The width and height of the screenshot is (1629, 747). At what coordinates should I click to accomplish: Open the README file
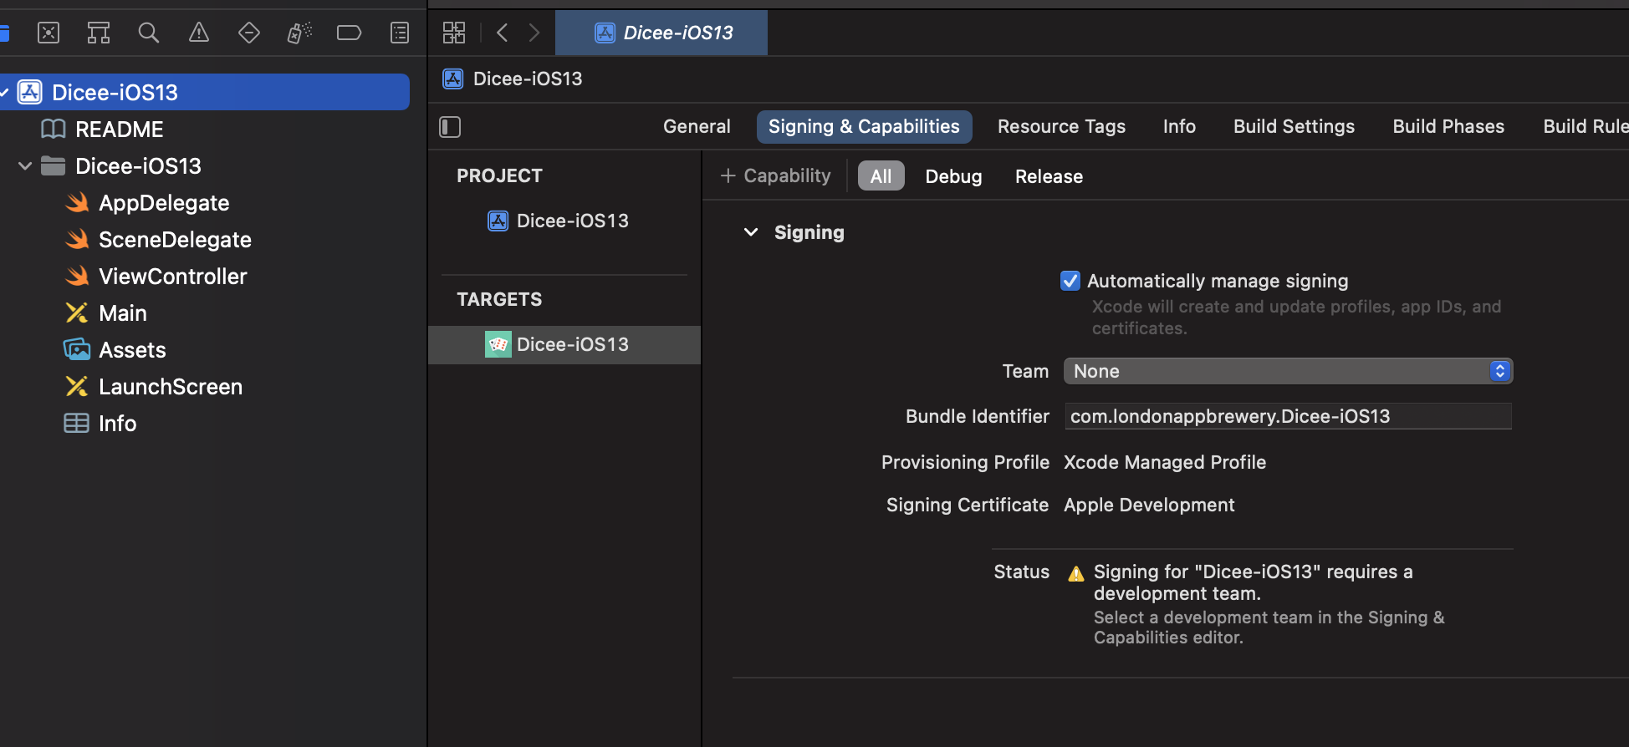pos(120,130)
